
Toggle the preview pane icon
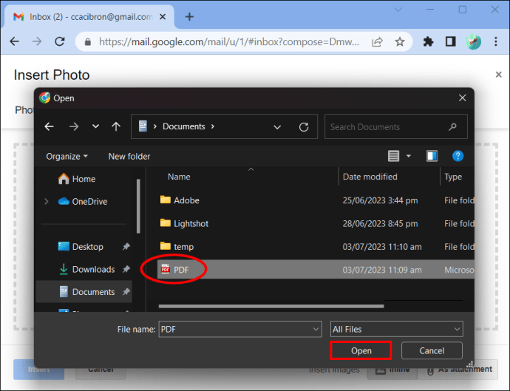click(x=432, y=156)
